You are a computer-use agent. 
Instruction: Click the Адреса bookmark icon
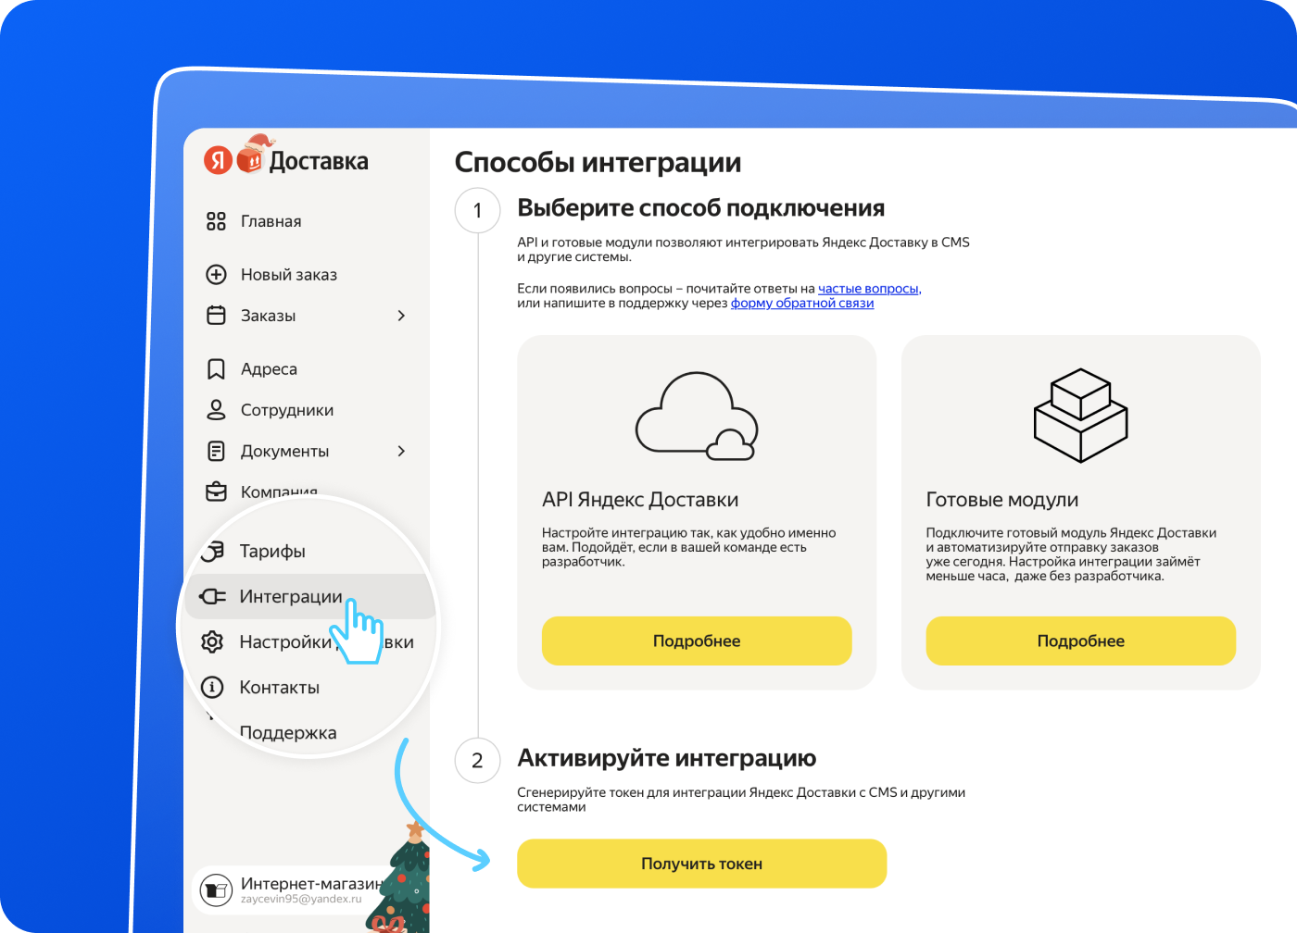(x=216, y=369)
